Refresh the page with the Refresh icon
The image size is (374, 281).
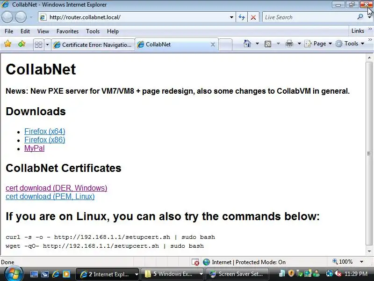[242, 17]
